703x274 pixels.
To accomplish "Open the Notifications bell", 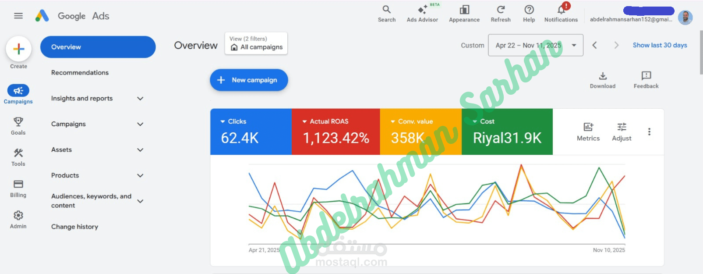I will (x=561, y=14).
